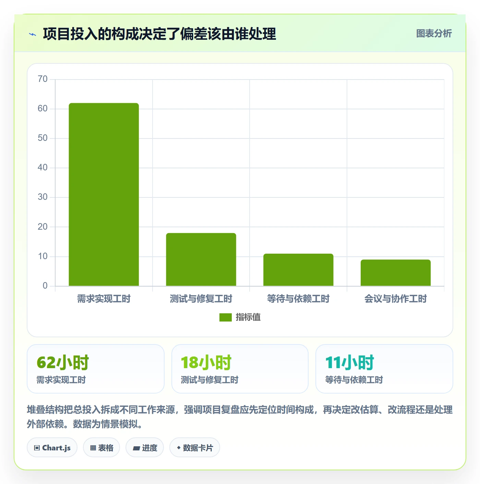This screenshot has height=484, width=480.
Task: Open the 62小时 data card
Action: tap(96, 369)
